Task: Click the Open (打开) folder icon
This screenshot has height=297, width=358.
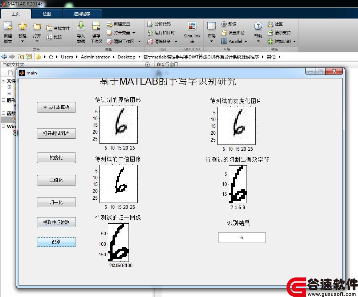Action: tap(37, 26)
